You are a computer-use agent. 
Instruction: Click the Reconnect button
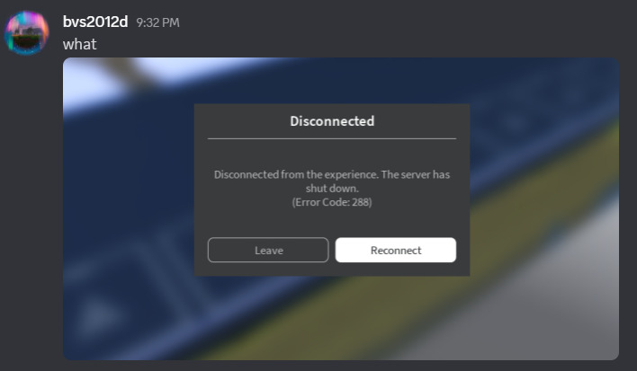[396, 250]
